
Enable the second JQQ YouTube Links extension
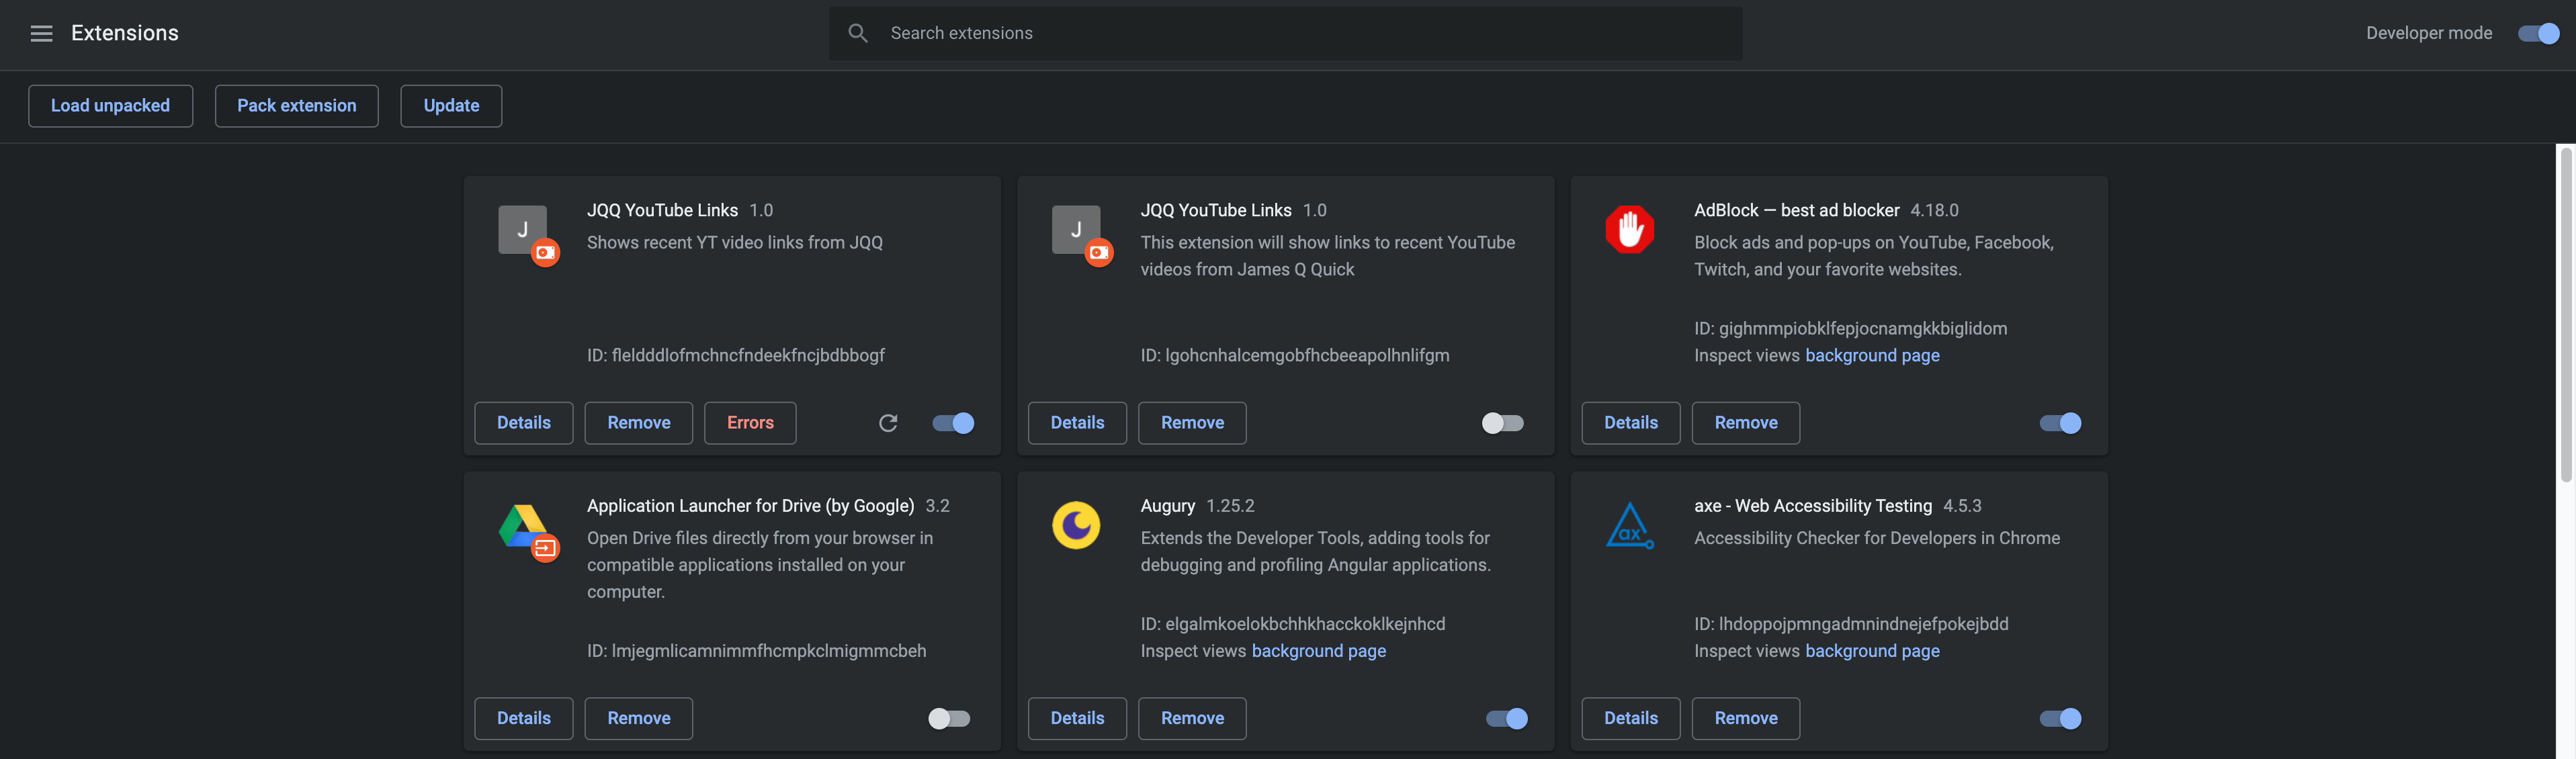pyautogui.click(x=1502, y=423)
